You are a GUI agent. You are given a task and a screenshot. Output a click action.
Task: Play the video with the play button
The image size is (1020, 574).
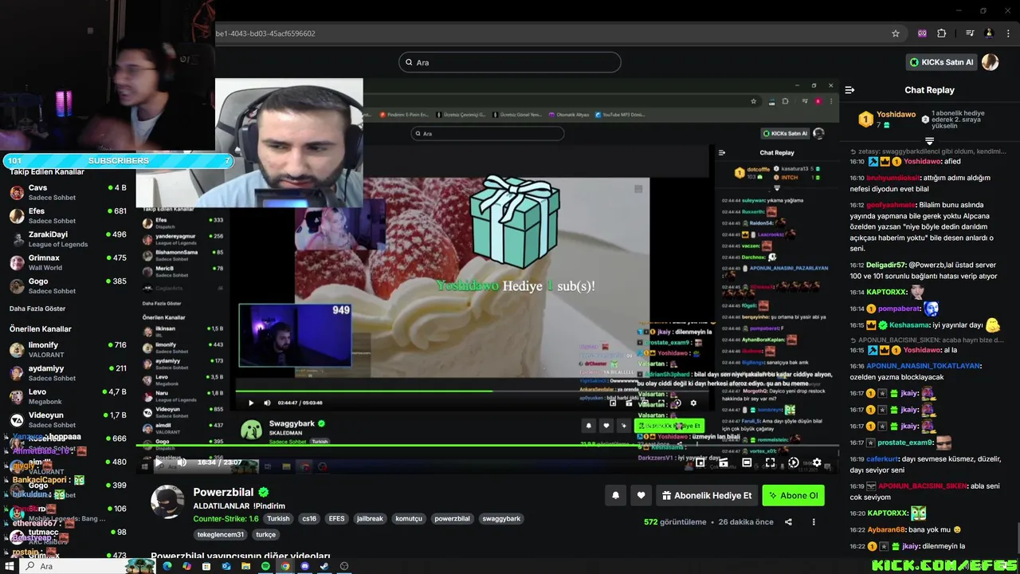click(x=158, y=462)
